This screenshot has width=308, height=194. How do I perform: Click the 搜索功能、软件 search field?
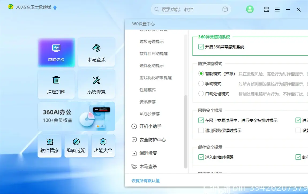click(x=191, y=9)
